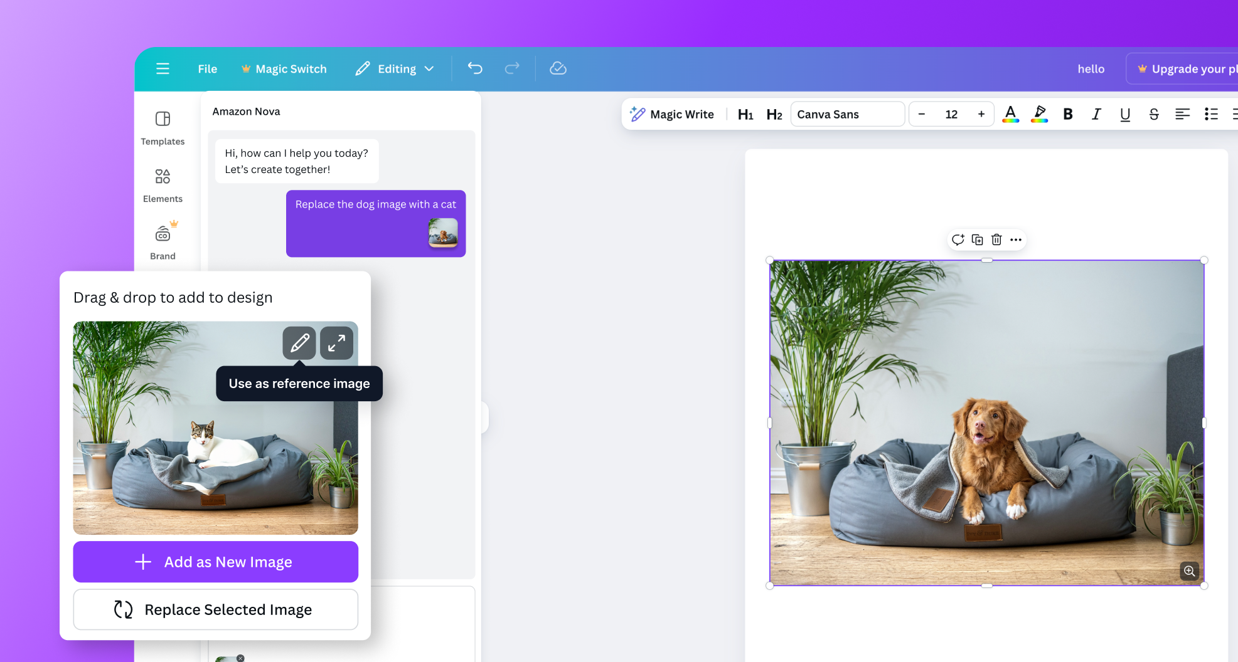1238x662 pixels.
Task: Open the File menu
Action: (207, 69)
